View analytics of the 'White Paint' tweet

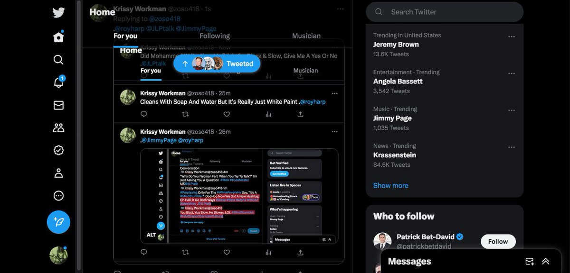coord(268,114)
